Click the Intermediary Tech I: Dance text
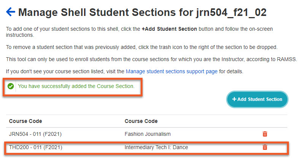Screen dimensions: 306x162 coord(156,147)
